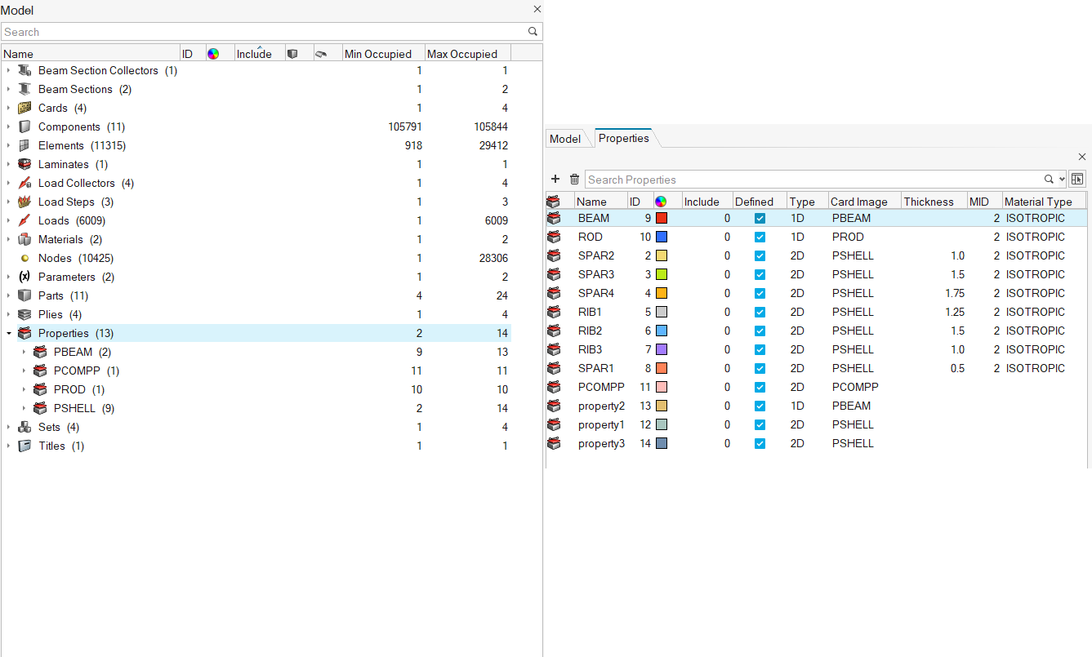The width and height of the screenshot is (1092, 657).
Task: Click the delete trash icon in Properties
Action: pos(574,180)
